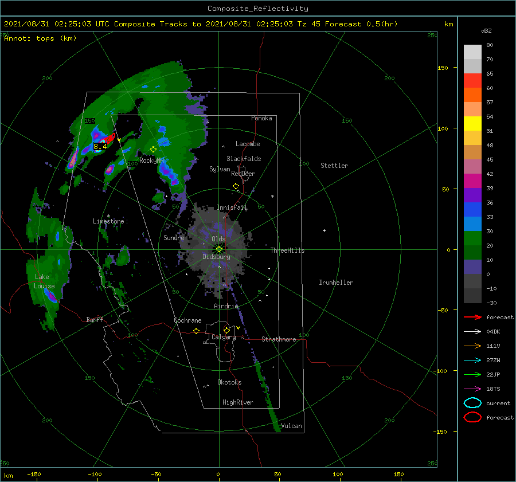Click the 39 dBZ magenta color swatch
The width and height of the screenshot is (516, 482).
[x=472, y=181]
